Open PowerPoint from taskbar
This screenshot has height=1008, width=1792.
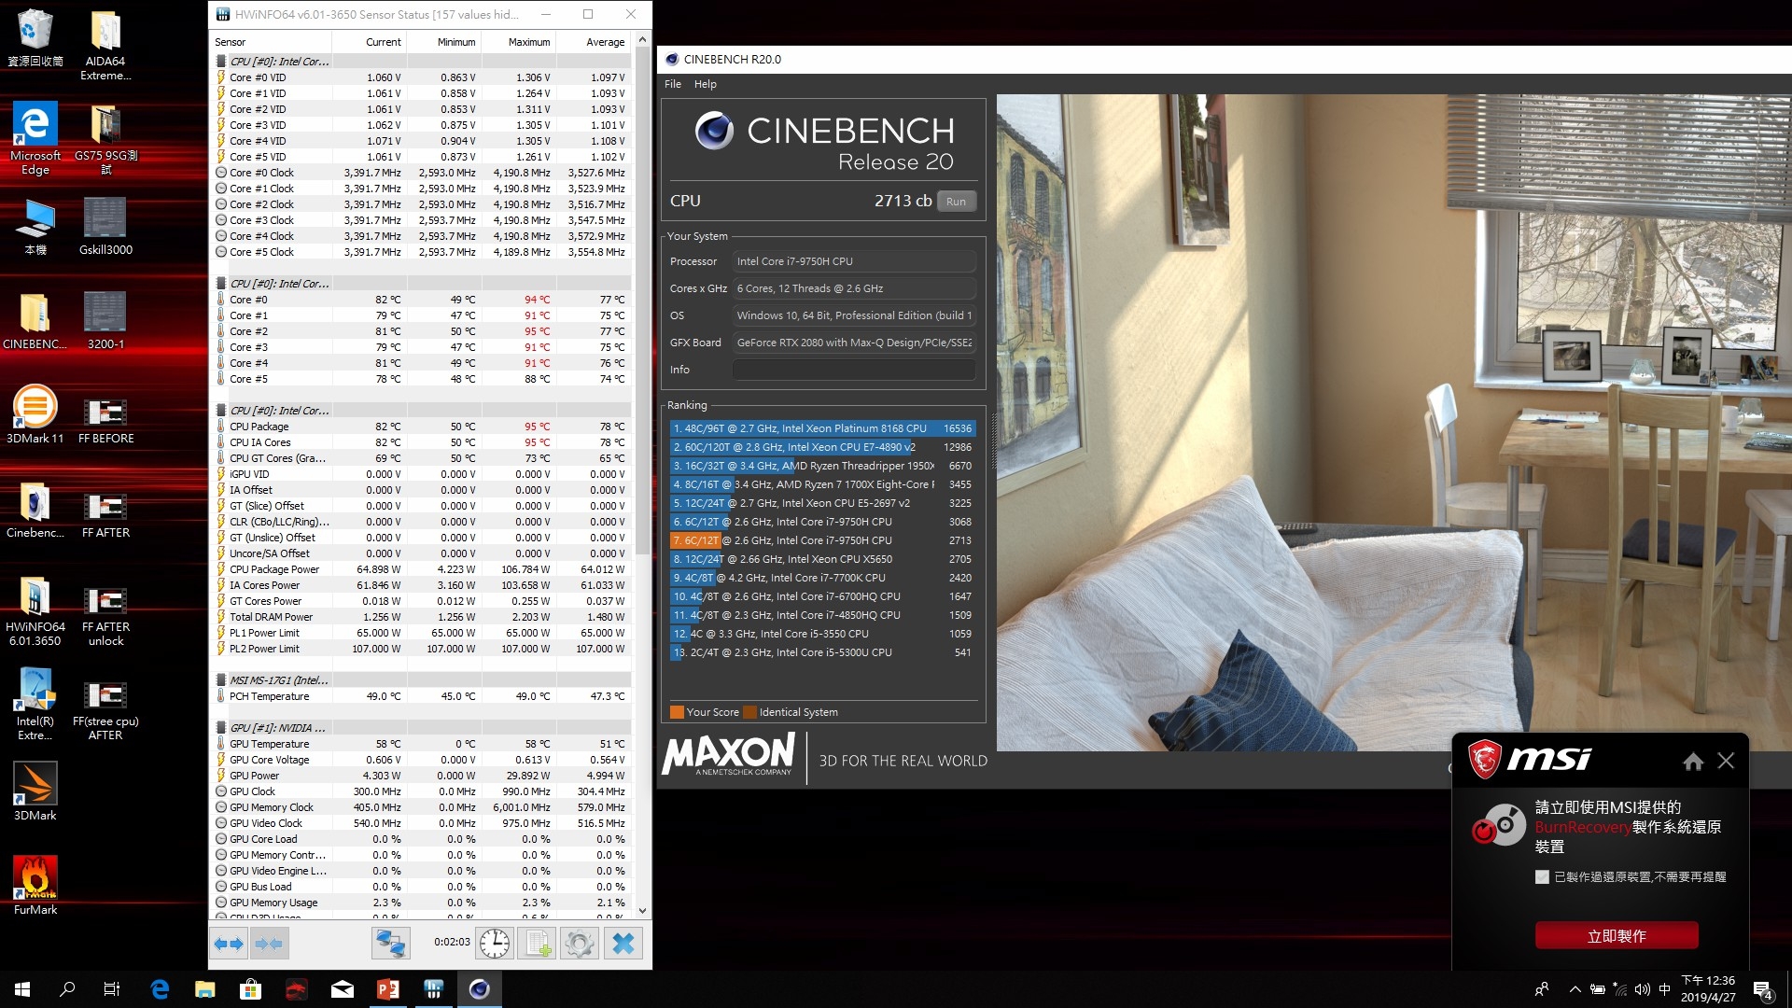coord(388,989)
